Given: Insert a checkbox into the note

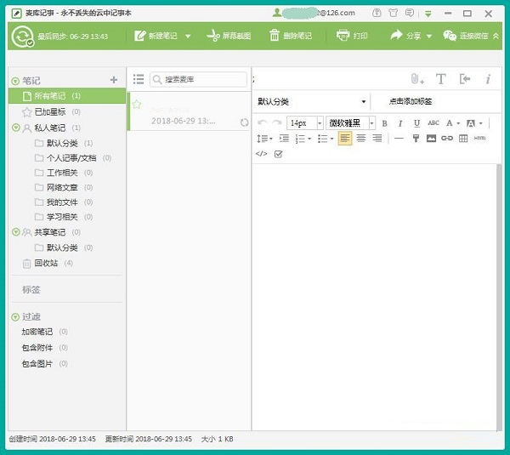Looking at the screenshot, I should coord(278,154).
